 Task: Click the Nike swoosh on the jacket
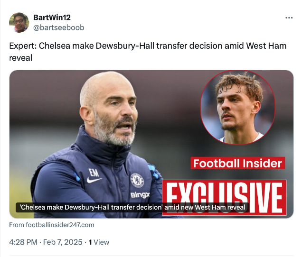pyautogui.click(x=94, y=180)
